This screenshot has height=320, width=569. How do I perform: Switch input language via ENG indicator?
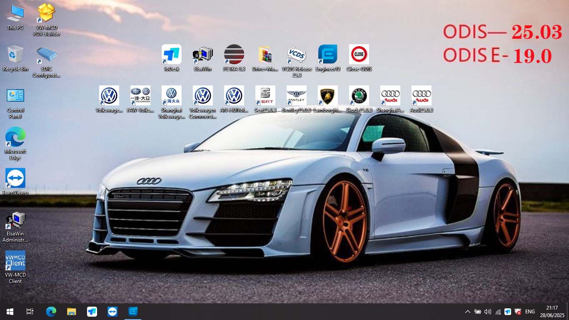(x=530, y=312)
